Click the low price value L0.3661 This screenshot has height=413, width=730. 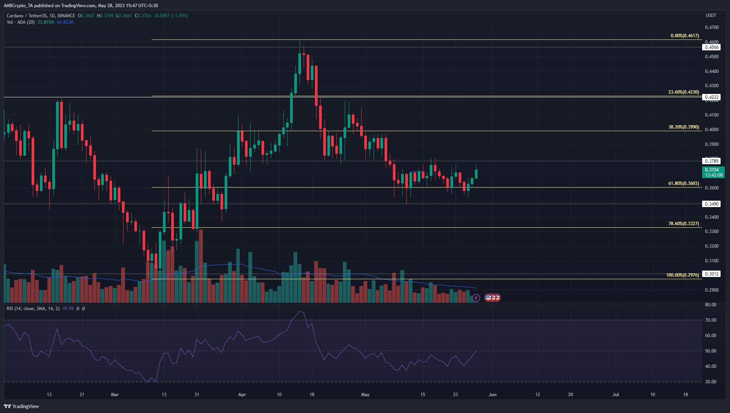click(x=124, y=16)
